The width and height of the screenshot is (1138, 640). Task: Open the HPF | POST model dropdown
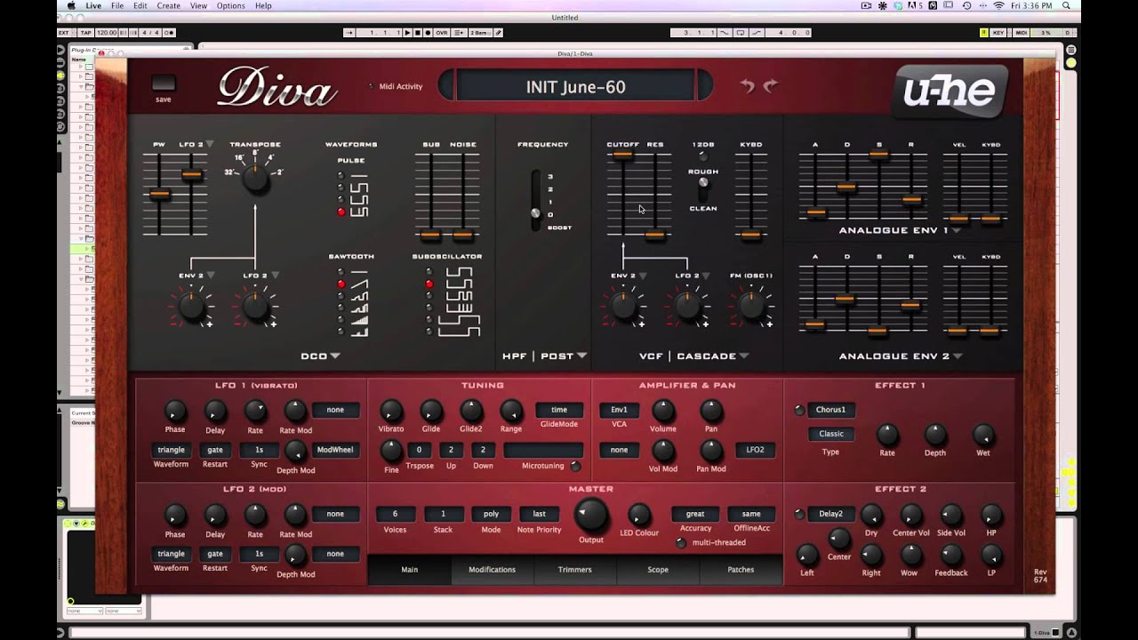(x=581, y=356)
